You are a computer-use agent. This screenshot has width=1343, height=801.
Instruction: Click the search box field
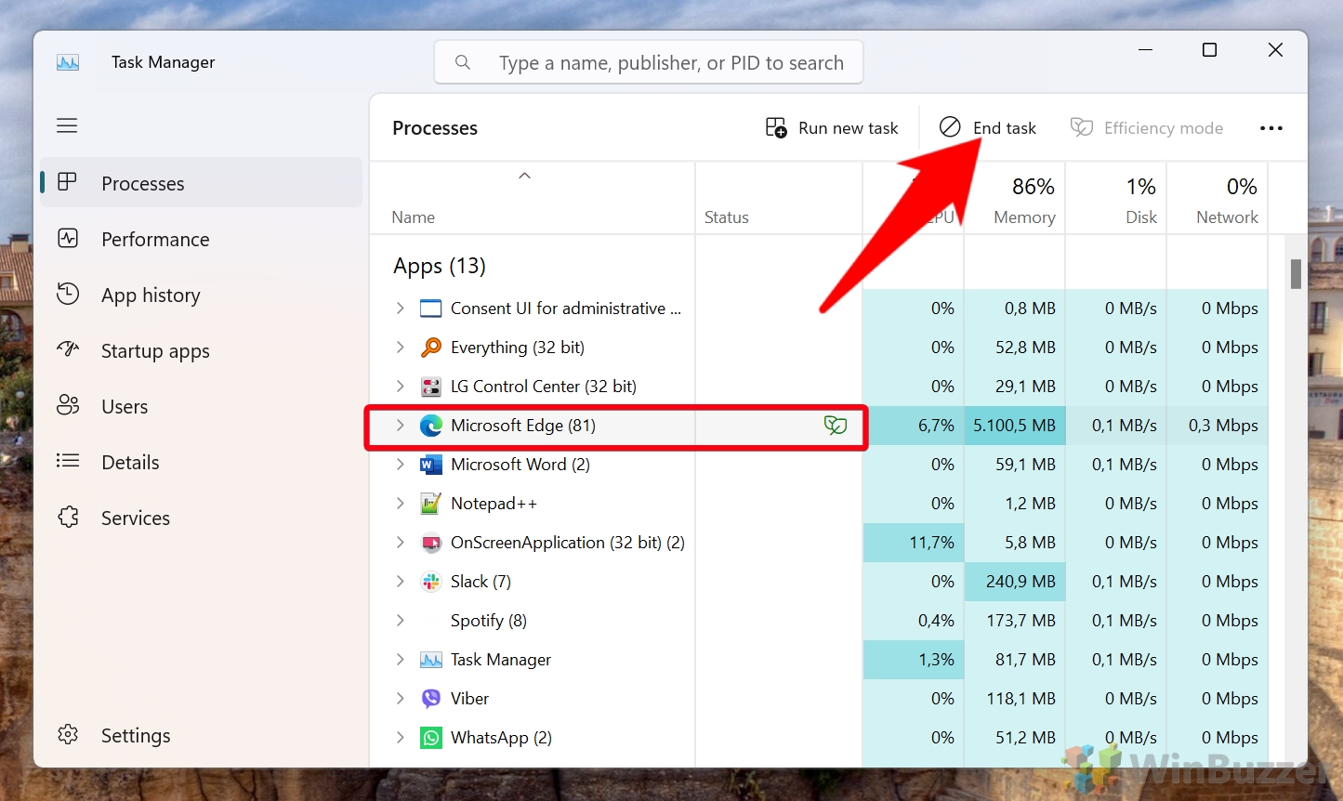pyautogui.click(x=649, y=62)
